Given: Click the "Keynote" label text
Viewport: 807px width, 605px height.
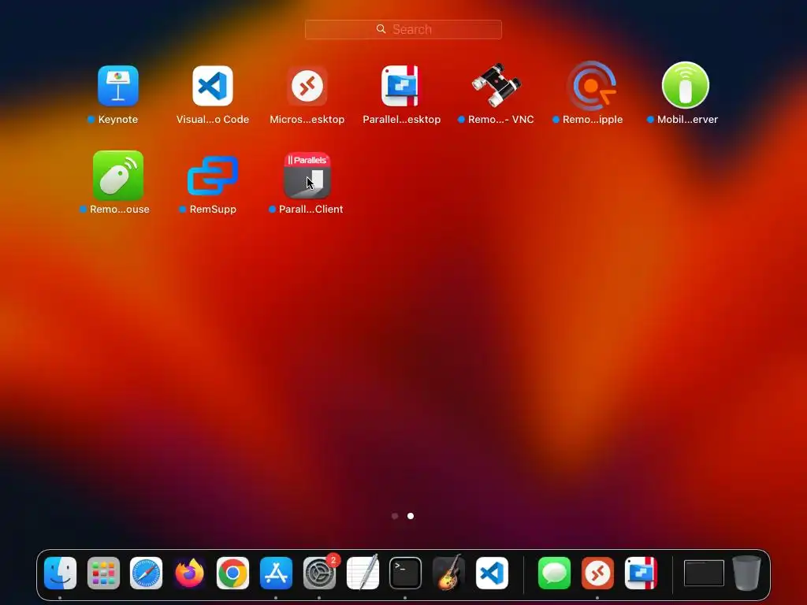Looking at the screenshot, I should coord(118,120).
